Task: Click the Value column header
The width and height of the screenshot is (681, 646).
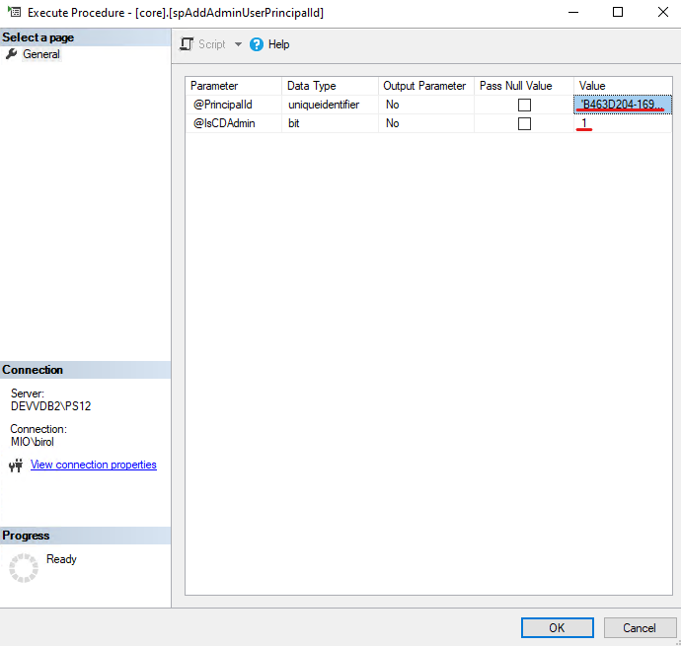Action: [623, 86]
